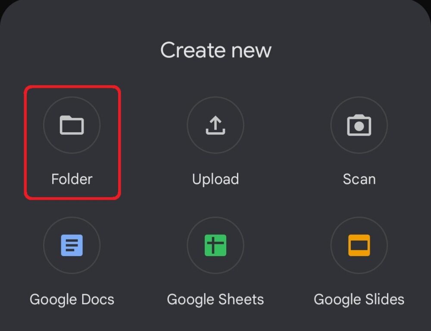Select the "Google Docs" text label
431x331 pixels.
pyautogui.click(x=72, y=300)
